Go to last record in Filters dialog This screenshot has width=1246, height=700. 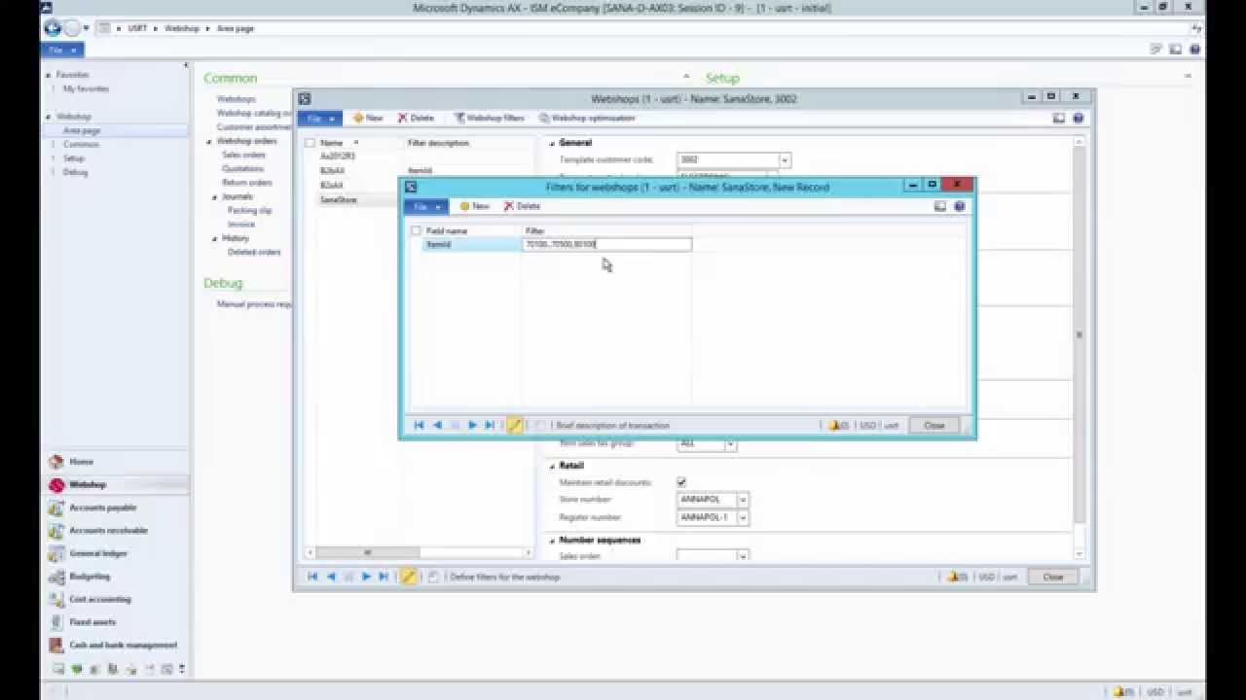coord(490,425)
